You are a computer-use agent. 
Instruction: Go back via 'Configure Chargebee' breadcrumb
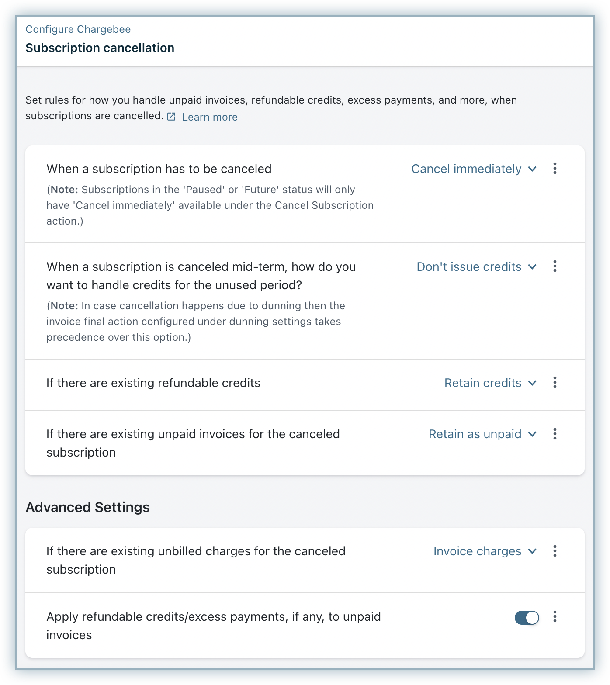78,29
